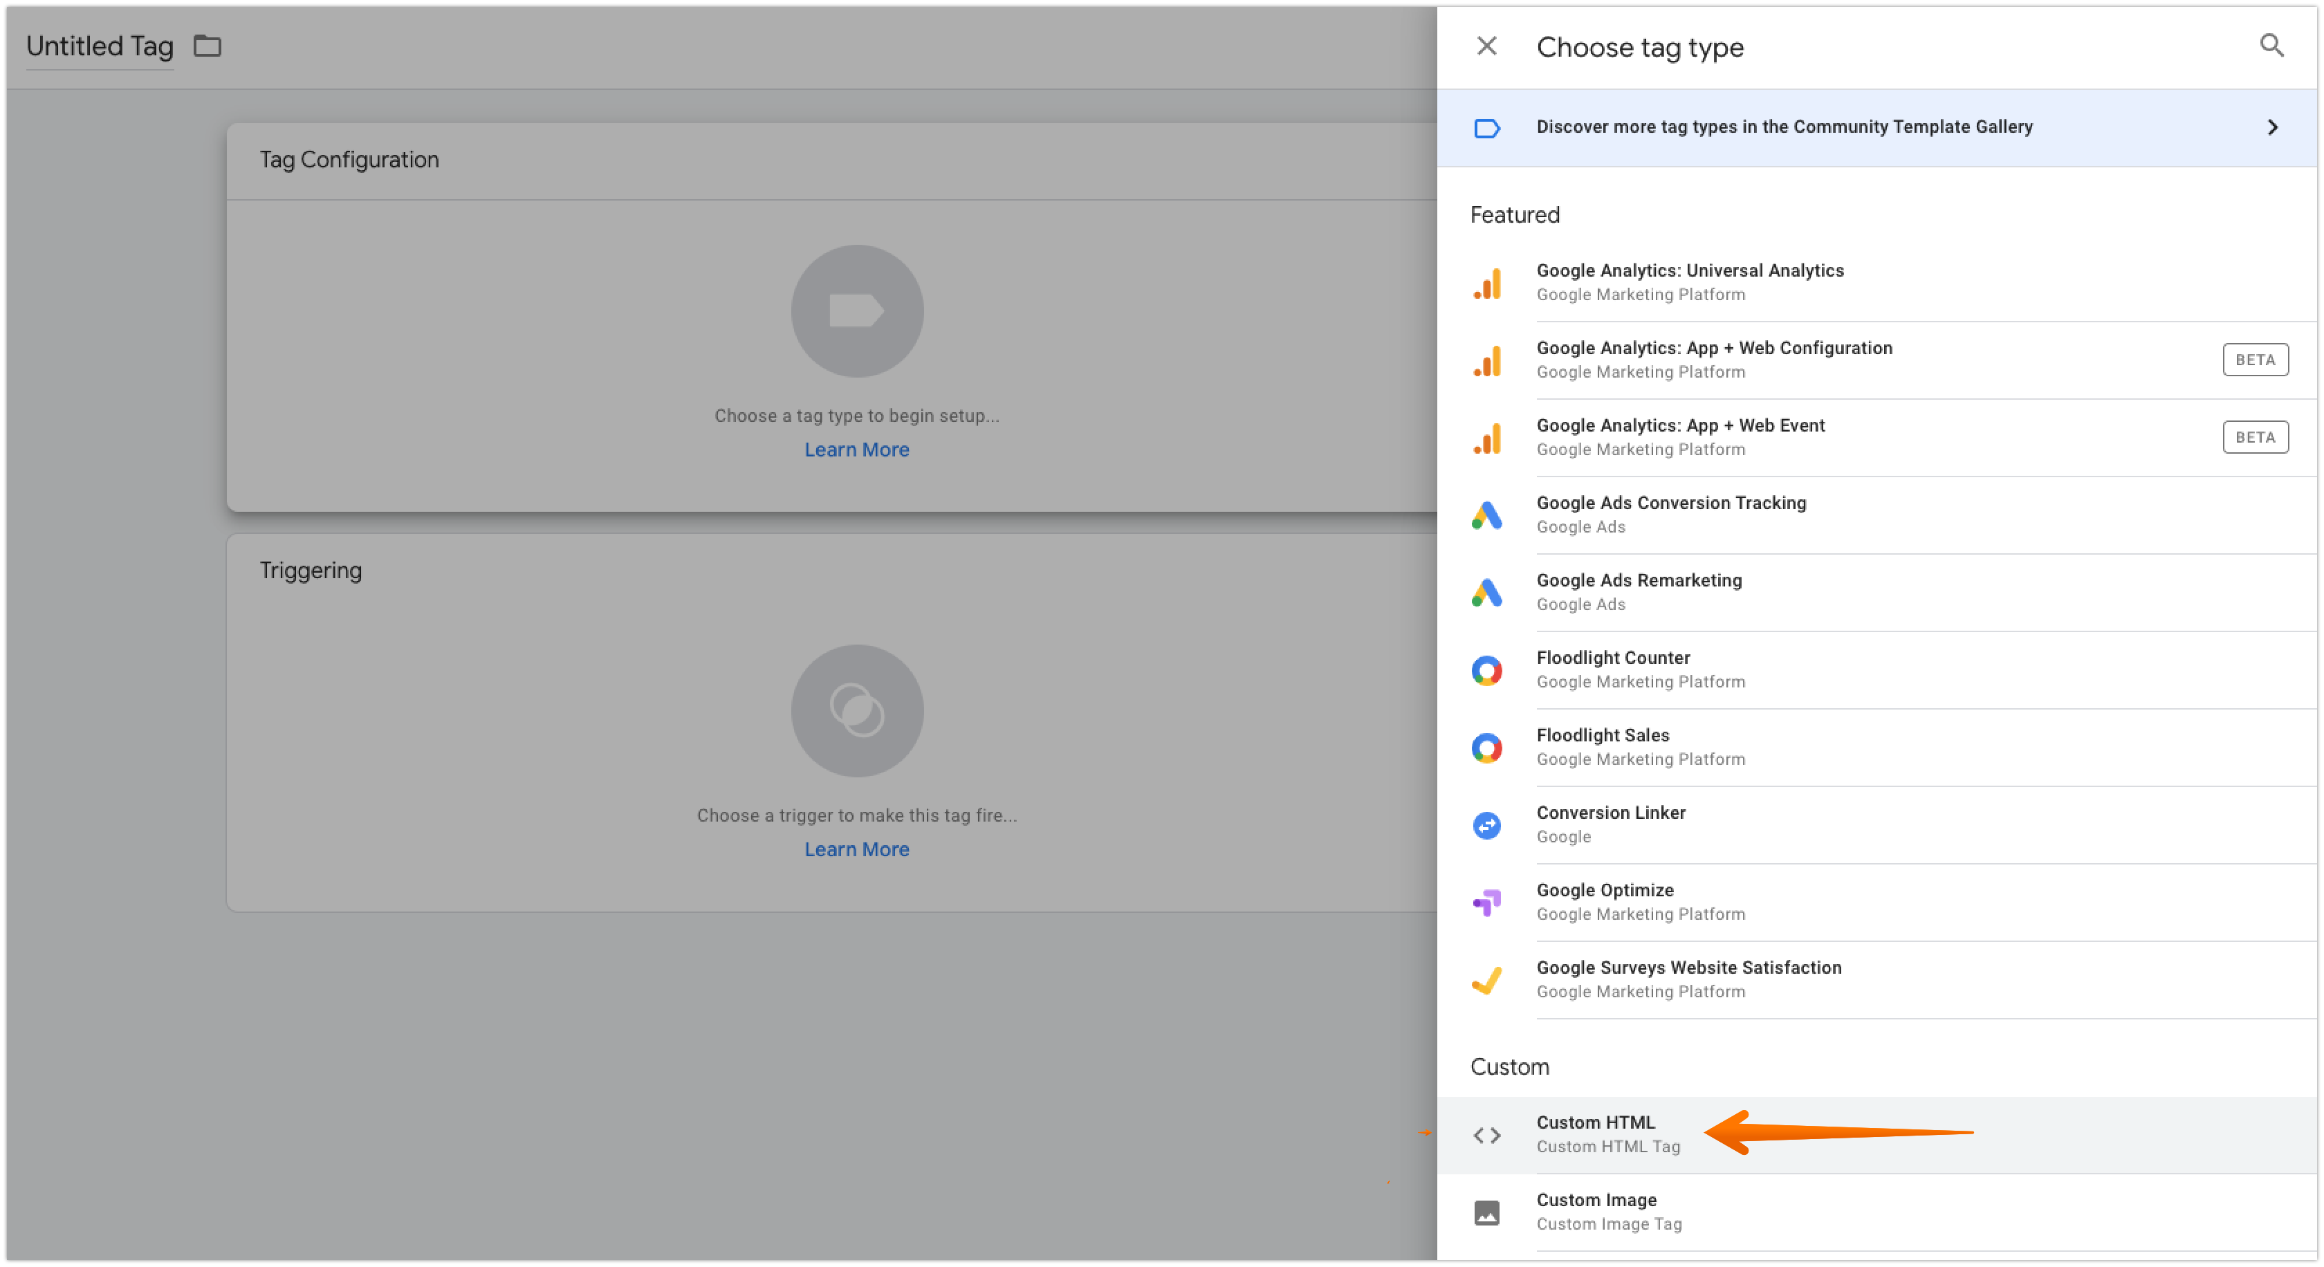Click Learn More under Triggering
Screen dimensions: 2324x1267
(x=856, y=849)
